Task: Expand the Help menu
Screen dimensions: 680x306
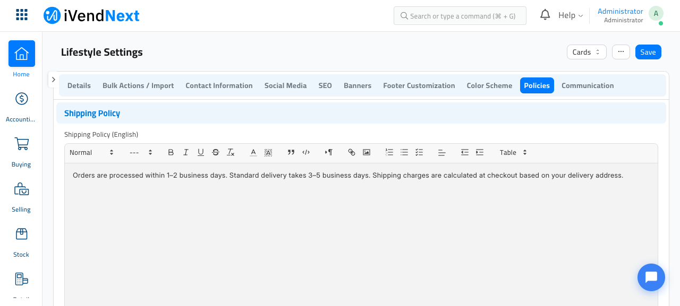Action: (x=571, y=15)
